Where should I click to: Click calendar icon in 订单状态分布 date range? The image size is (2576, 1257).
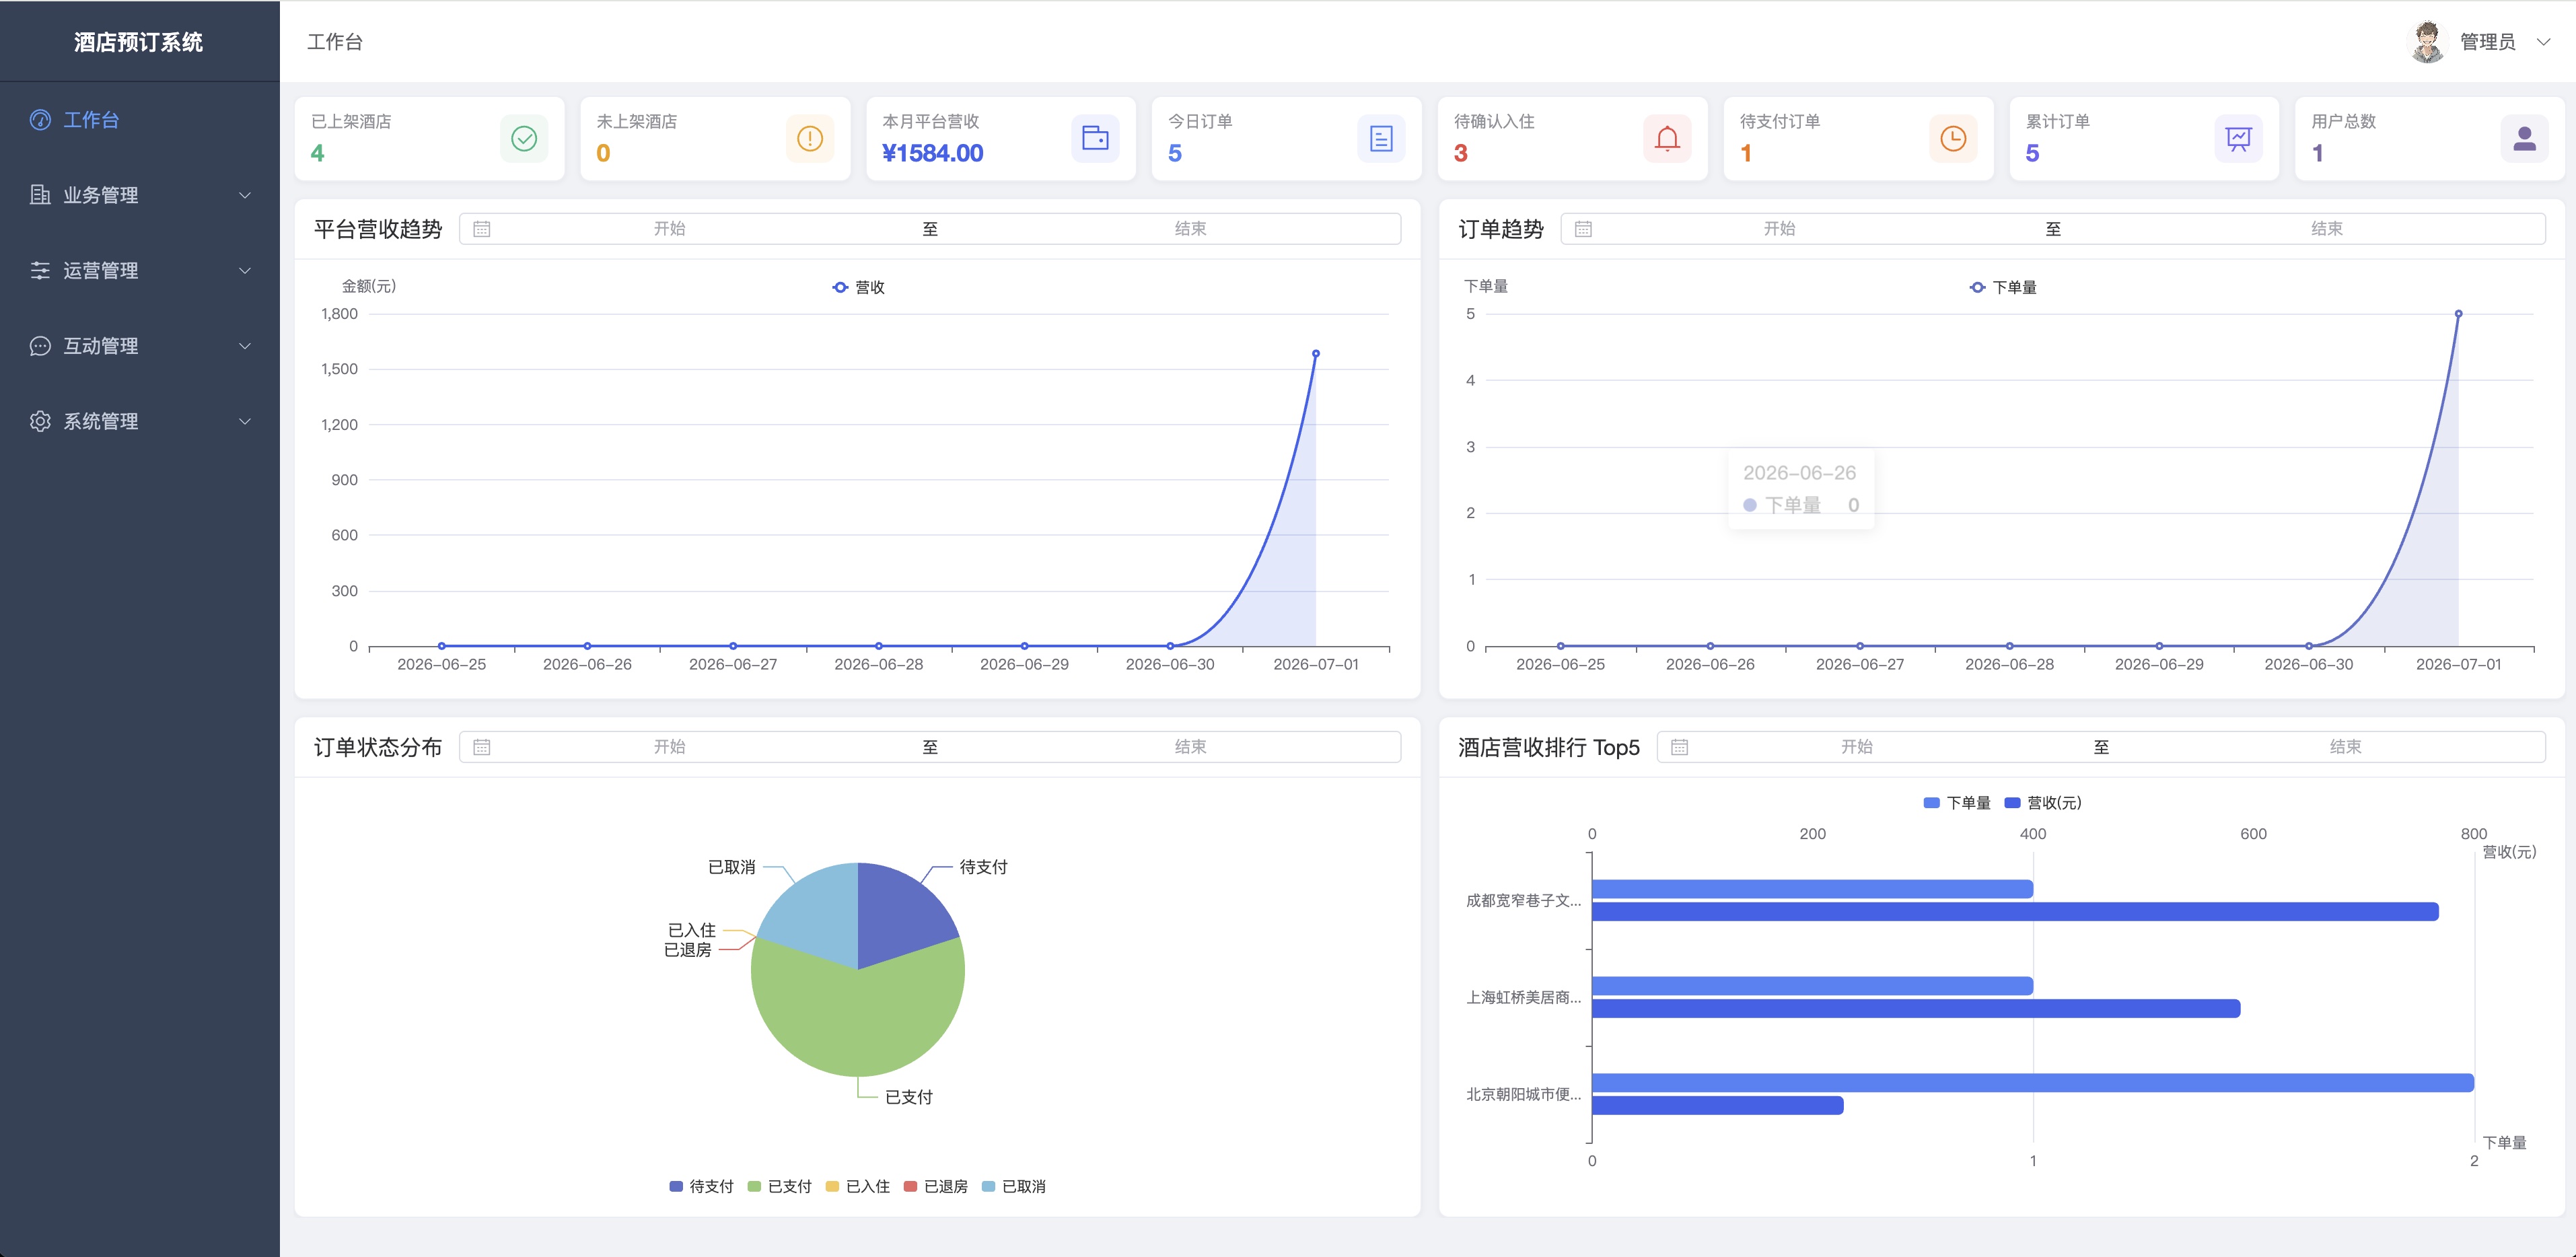[482, 747]
